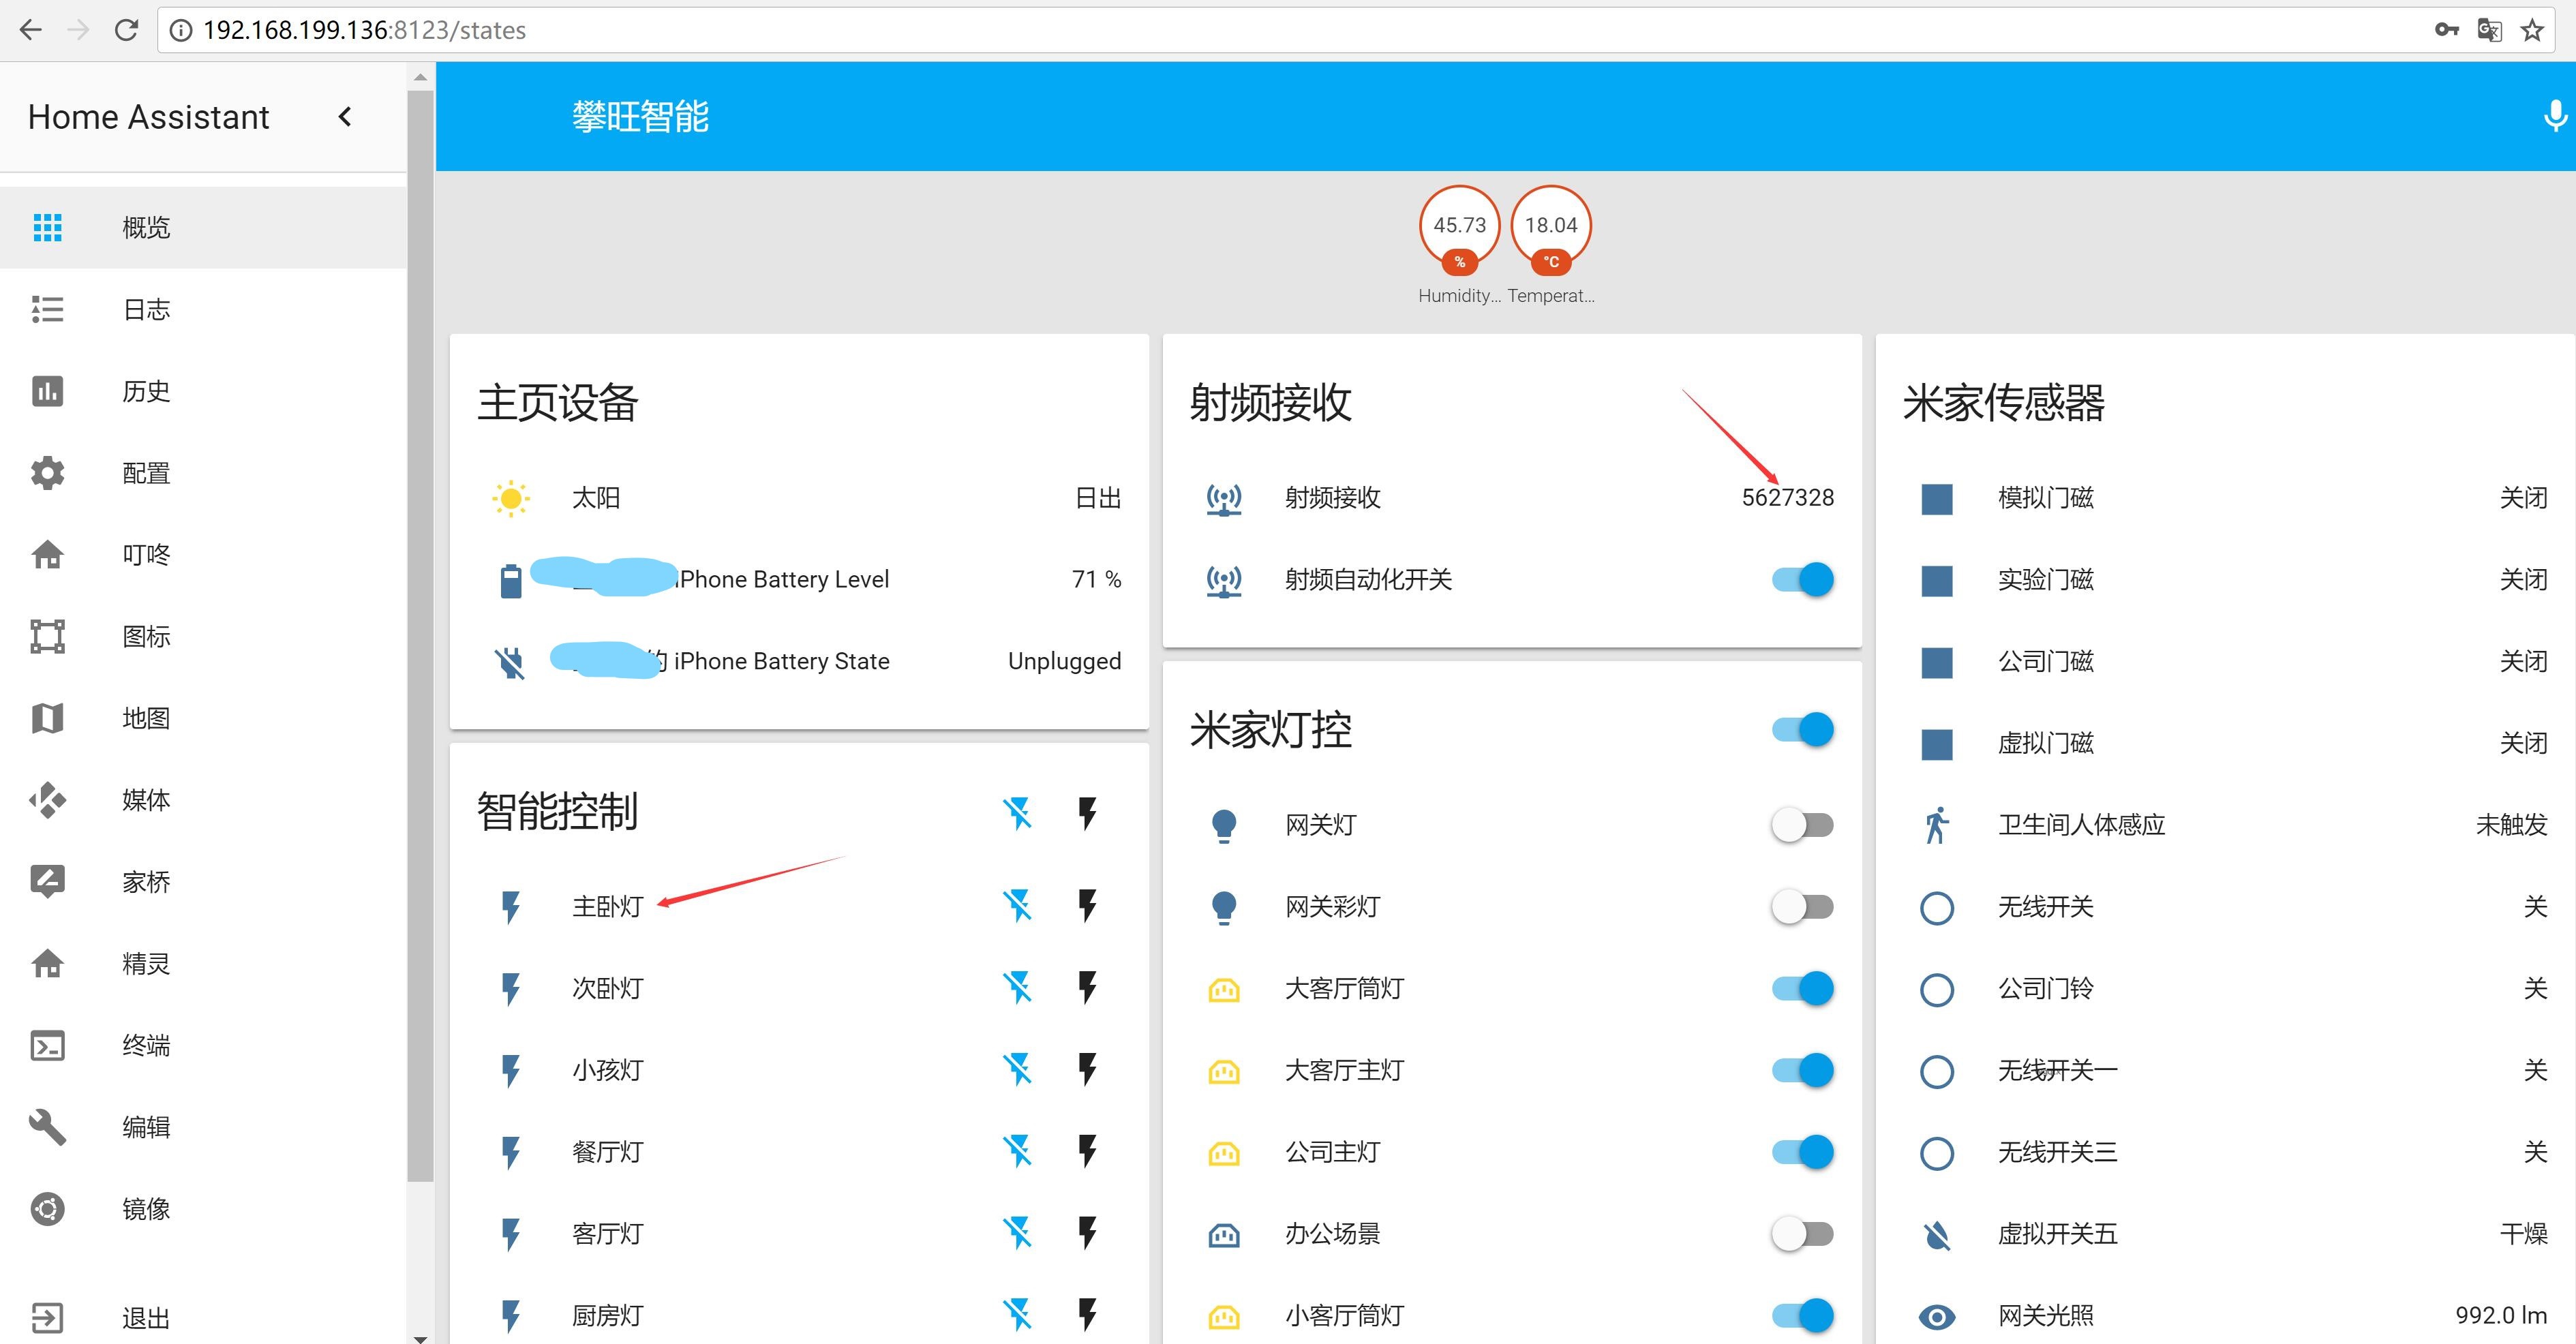
Task: Click the 精灵 home icon in sidebar
Action: [x=47, y=964]
